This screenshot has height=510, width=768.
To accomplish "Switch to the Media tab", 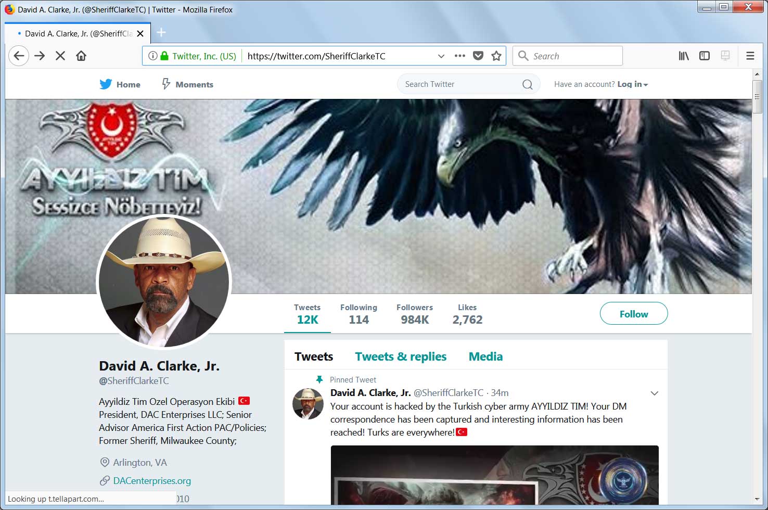I will click(485, 356).
